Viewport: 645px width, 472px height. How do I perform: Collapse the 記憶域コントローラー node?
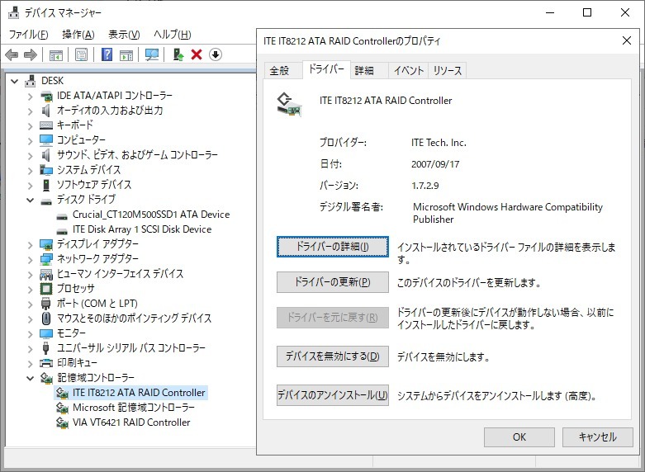click(30, 378)
